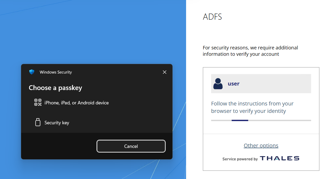Viewport: 330px width, 179px height.
Task: Click the Choose a passkey title
Action: pos(55,88)
